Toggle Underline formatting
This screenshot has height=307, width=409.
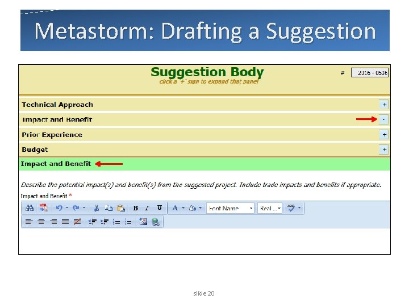pyautogui.click(x=160, y=208)
